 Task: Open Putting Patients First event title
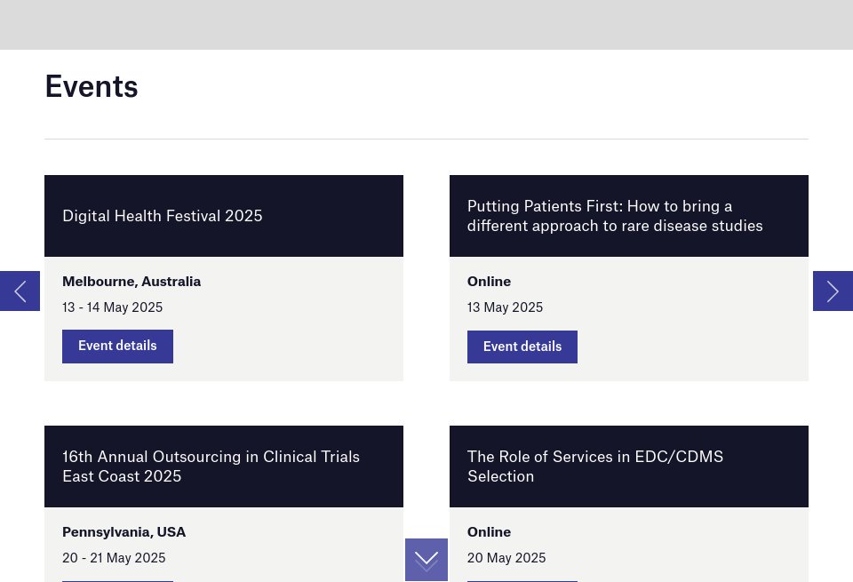tap(615, 216)
